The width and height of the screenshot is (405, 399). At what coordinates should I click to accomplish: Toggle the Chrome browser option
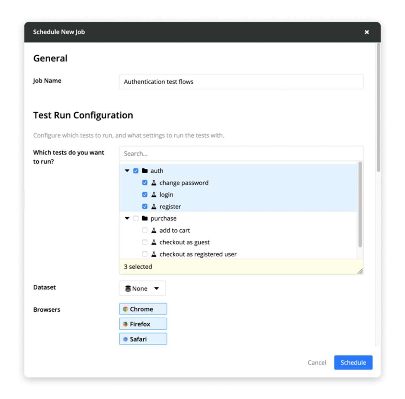(x=143, y=309)
